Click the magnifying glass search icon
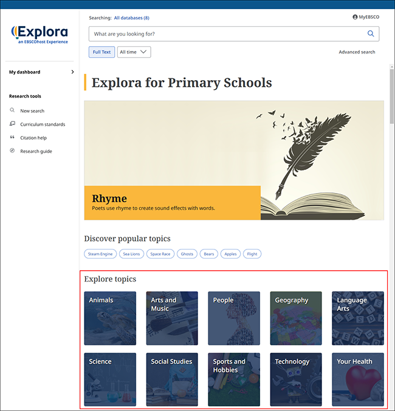The width and height of the screenshot is (395, 411). [x=371, y=33]
